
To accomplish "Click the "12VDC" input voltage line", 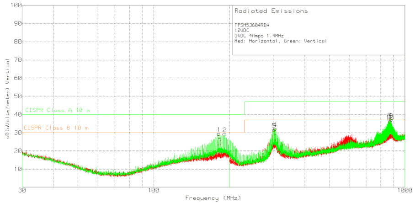I will [242, 31].
